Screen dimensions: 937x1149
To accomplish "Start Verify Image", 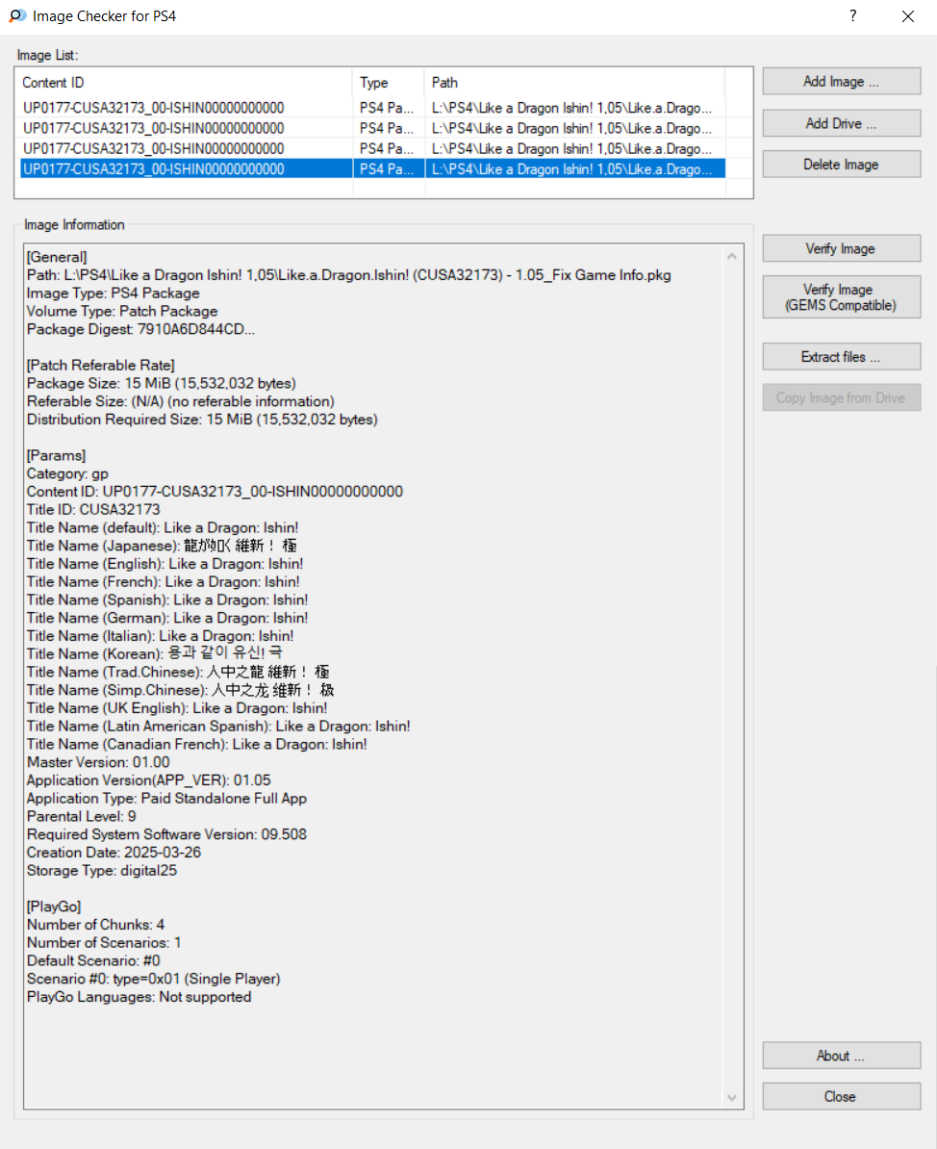I will coord(841,248).
